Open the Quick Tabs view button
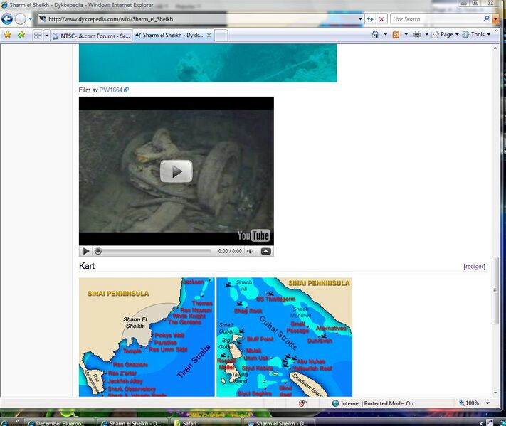 [37, 35]
